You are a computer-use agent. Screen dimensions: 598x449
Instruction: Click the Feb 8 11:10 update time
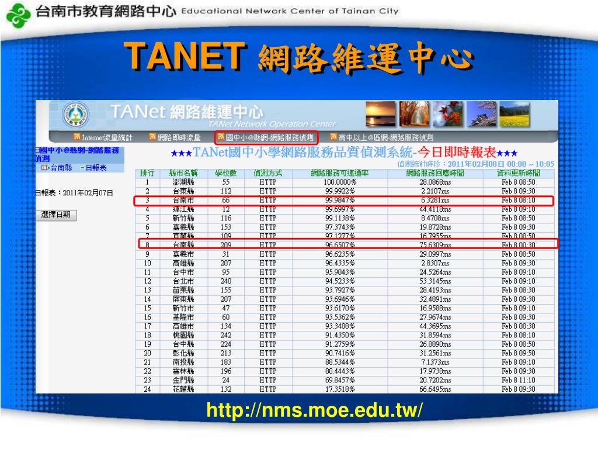click(519, 380)
